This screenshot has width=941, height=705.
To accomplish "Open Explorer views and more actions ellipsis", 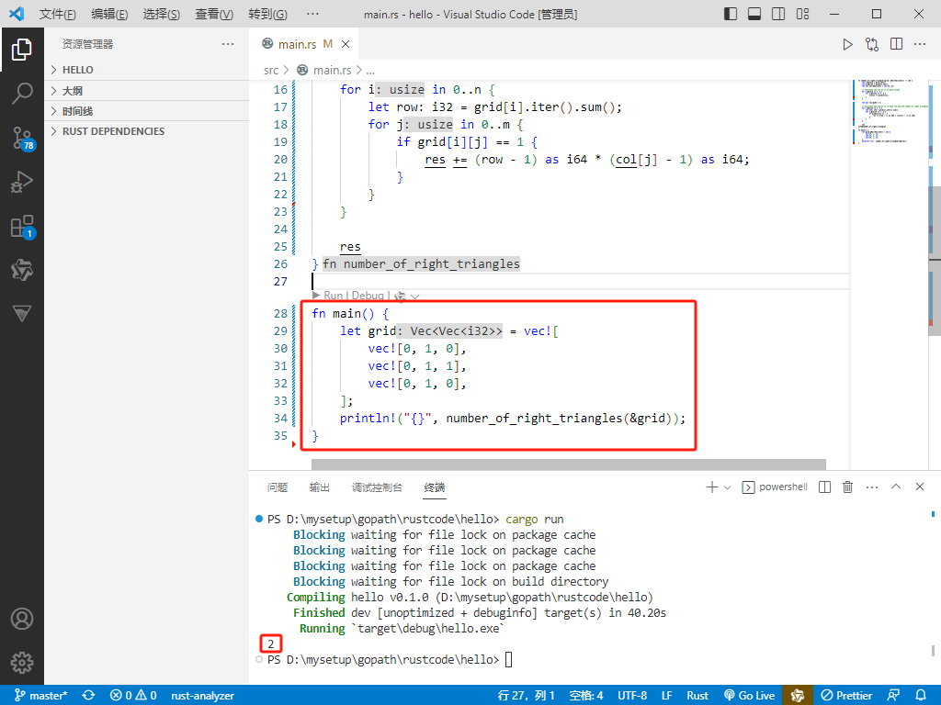I will [x=228, y=44].
